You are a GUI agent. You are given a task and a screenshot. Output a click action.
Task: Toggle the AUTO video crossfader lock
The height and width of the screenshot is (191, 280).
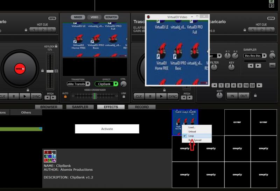[x=65, y=96]
